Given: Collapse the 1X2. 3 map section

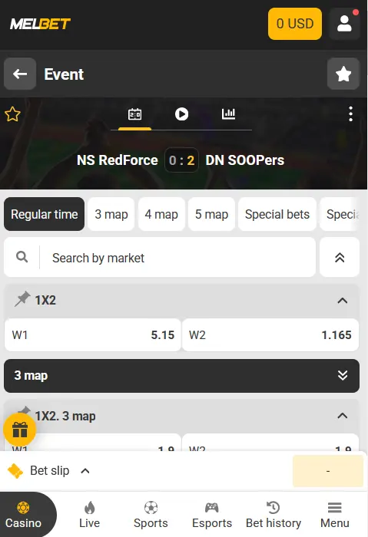Looking at the screenshot, I should coord(343,416).
